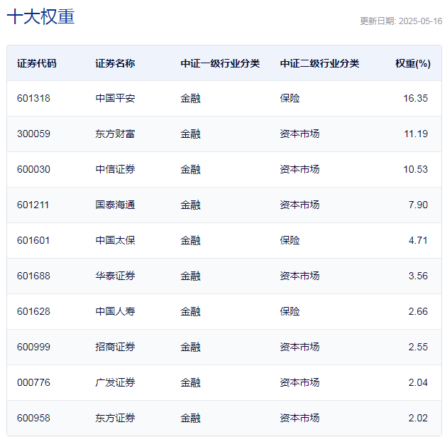The width and height of the screenshot is (447, 442).
Task: Select security code 601628
Action: coord(33,311)
